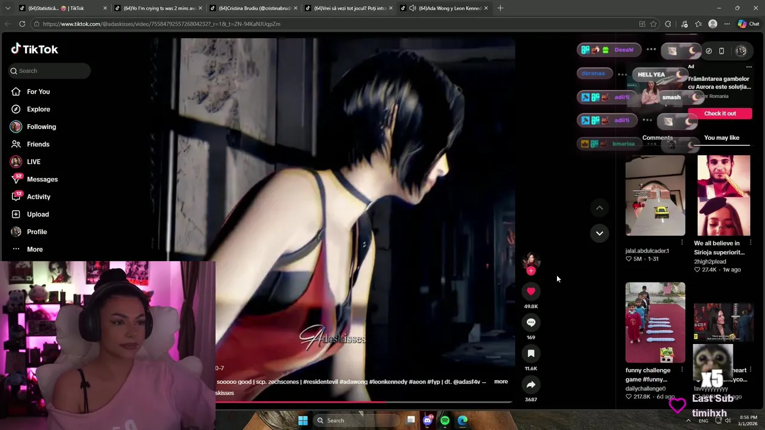Seek the video progress bar
The height and width of the screenshot is (430, 765).
click(x=363, y=402)
